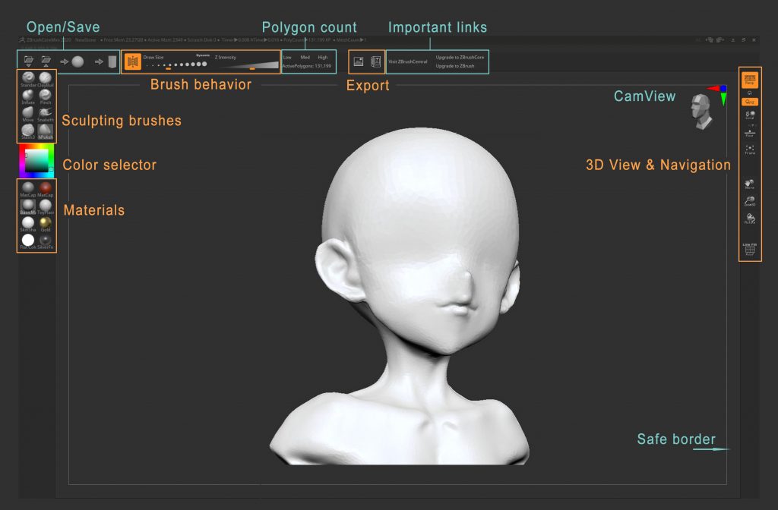Select the SnakeHook brush
778x510 pixels.
pos(46,113)
